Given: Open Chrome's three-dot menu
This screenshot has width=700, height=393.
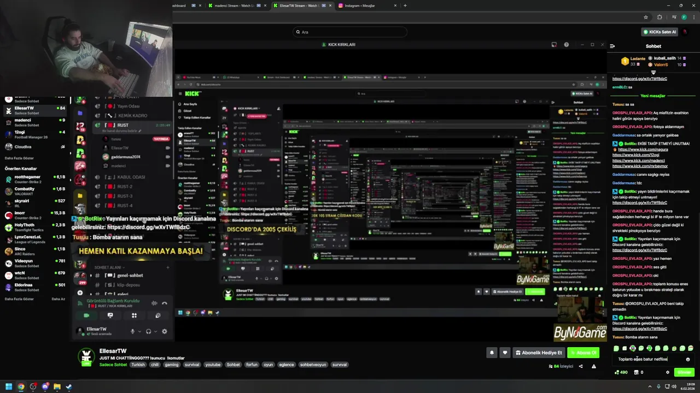Looking at the screenshot, I should tap(693, 17).
